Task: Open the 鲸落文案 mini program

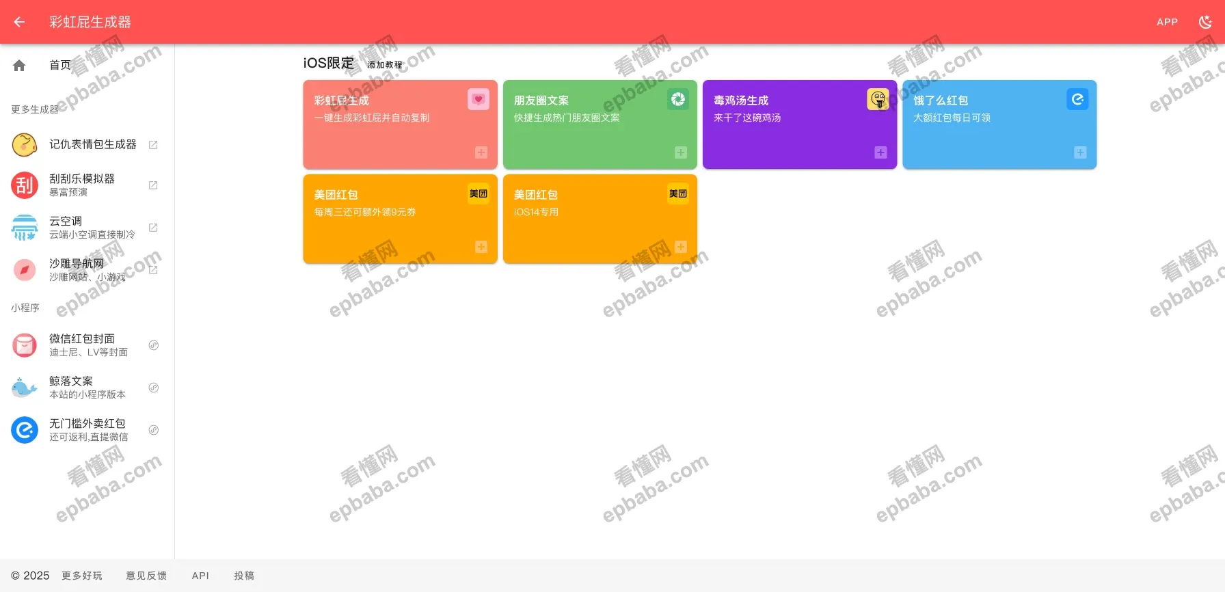Action: pyautogui.click(x=87, y=388)
